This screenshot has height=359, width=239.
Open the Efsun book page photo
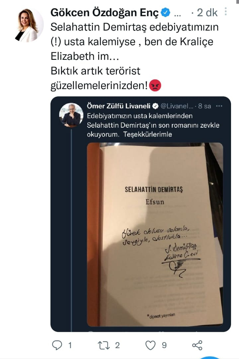[x=155, y=235]
